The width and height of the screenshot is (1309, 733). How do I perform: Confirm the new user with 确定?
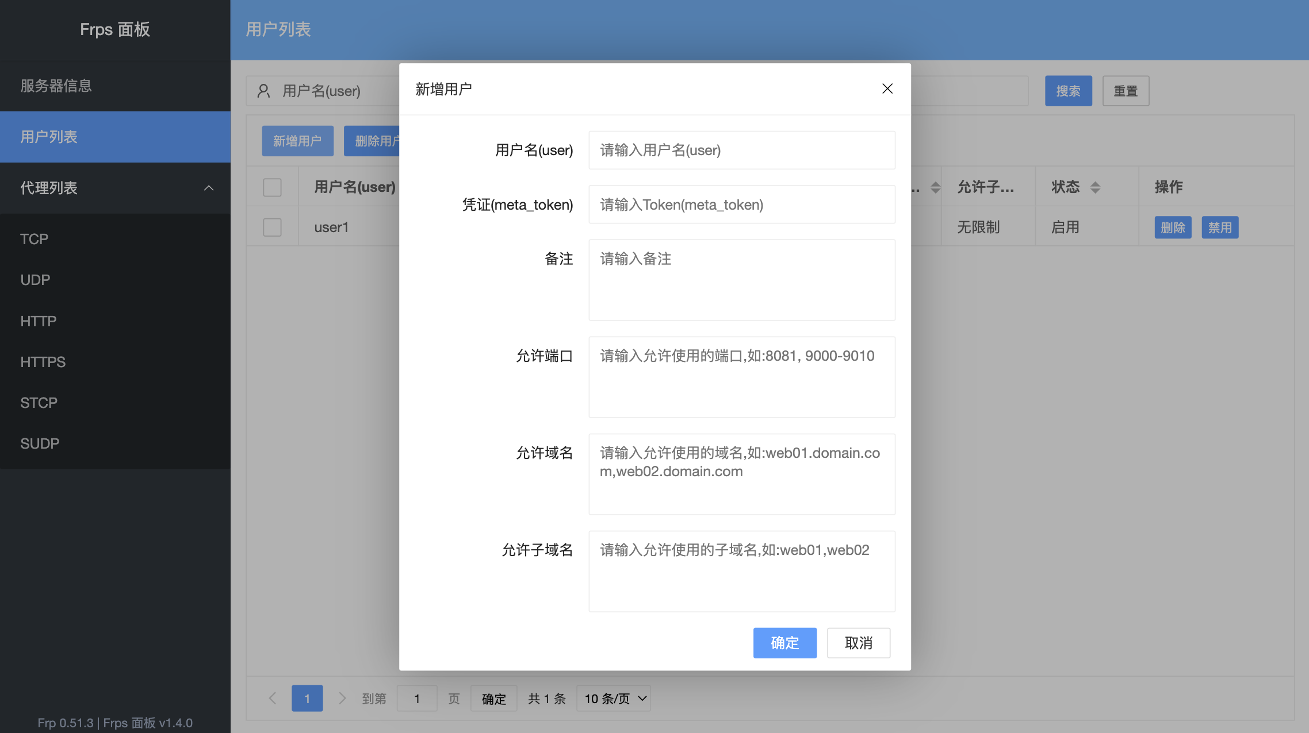pyautogui.click(x=784, y=643)
